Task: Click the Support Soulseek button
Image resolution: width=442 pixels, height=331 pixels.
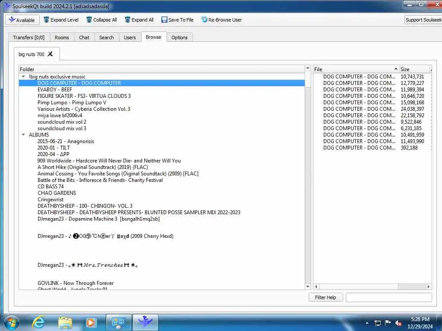Action: [423, 20]
